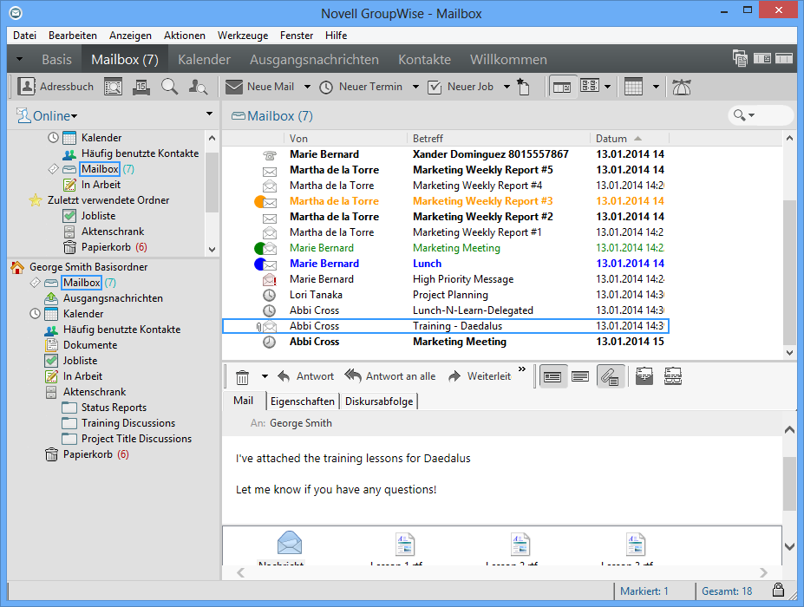Click the Neuer Job checkbox icon

click(435, 88)
